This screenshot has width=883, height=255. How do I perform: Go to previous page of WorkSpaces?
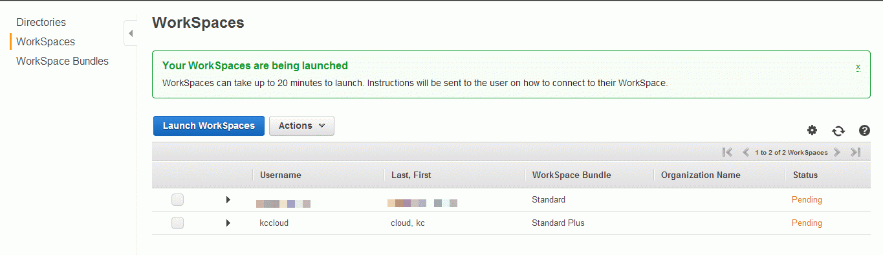746,152
